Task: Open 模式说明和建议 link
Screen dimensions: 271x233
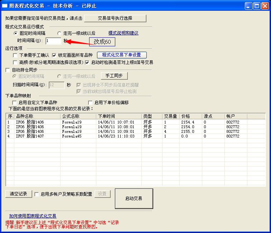Action: pyautogui.click(x=123, y=33)
